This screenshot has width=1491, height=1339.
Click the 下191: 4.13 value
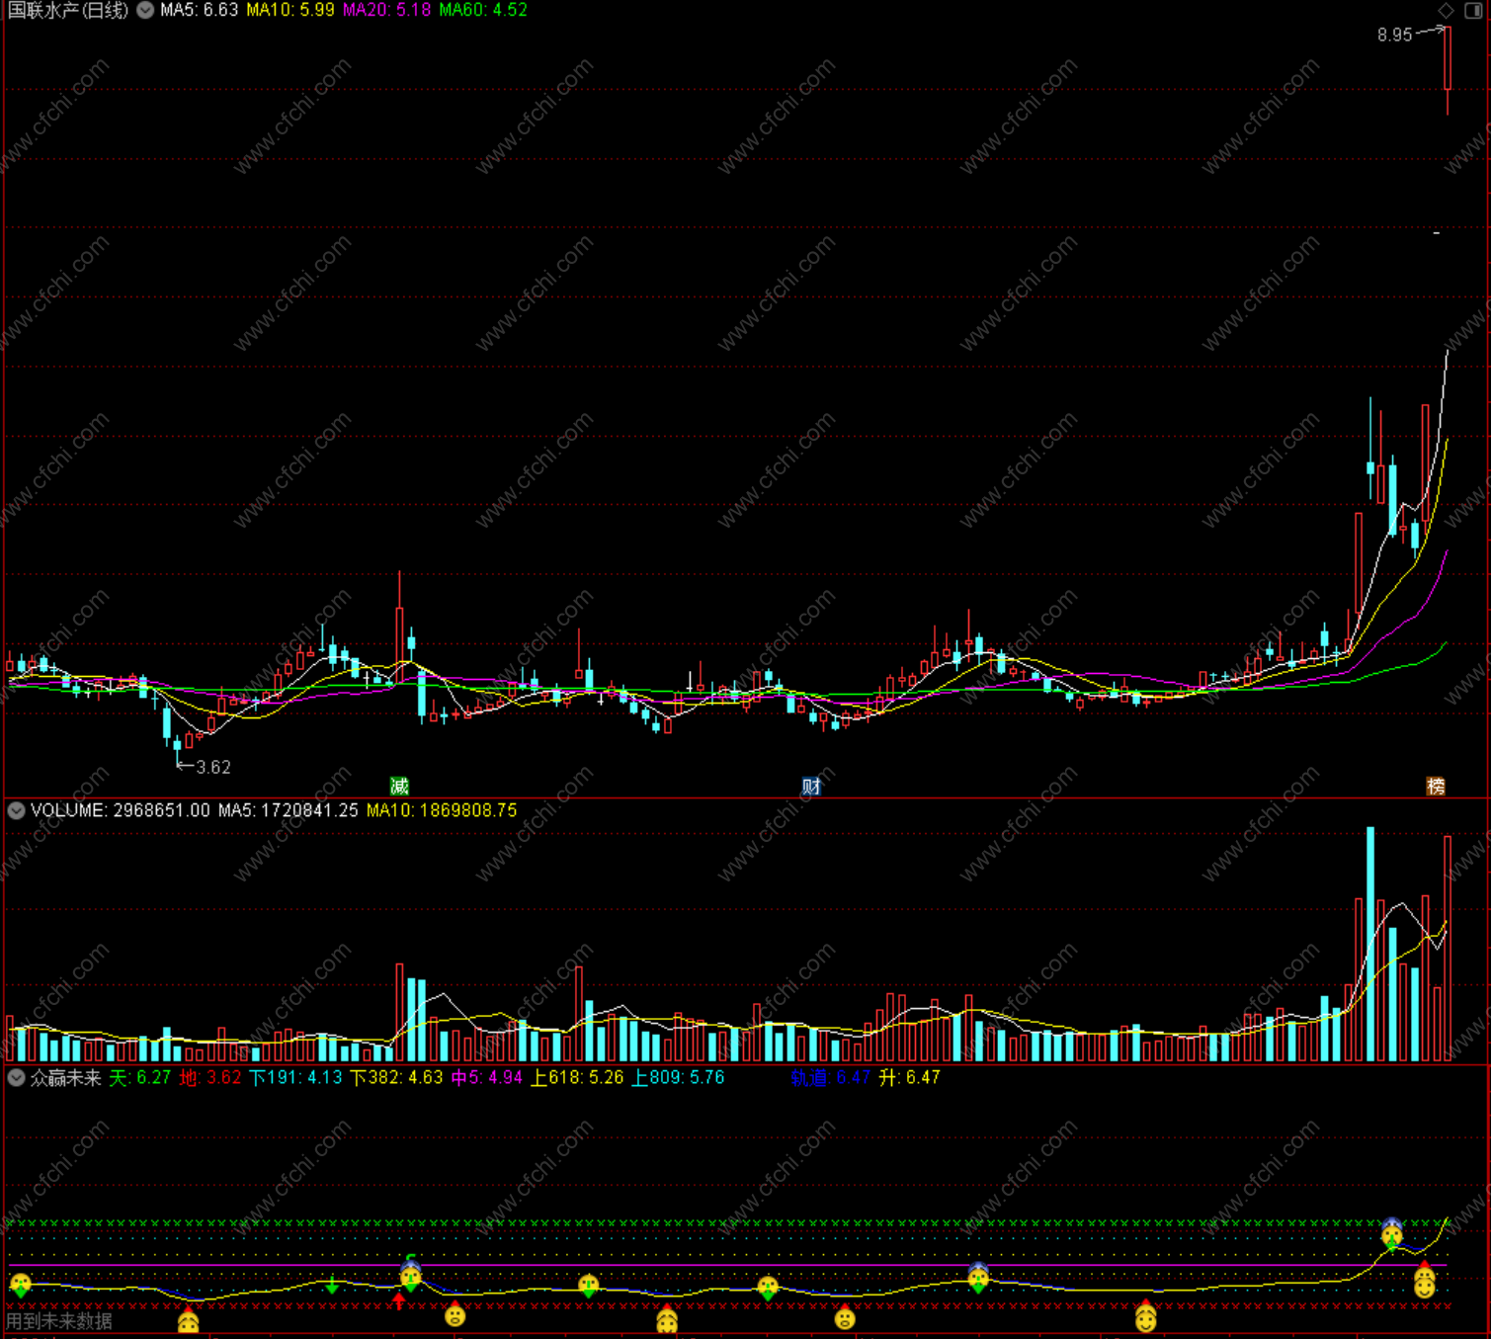tap(295, 1077)
